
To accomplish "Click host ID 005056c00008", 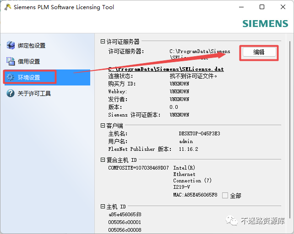I will coord(125,230).
